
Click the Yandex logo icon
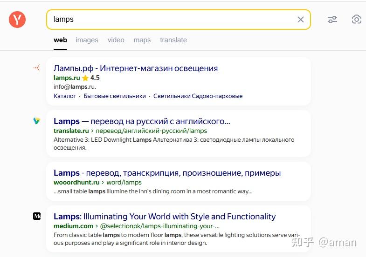click(17, 20)
